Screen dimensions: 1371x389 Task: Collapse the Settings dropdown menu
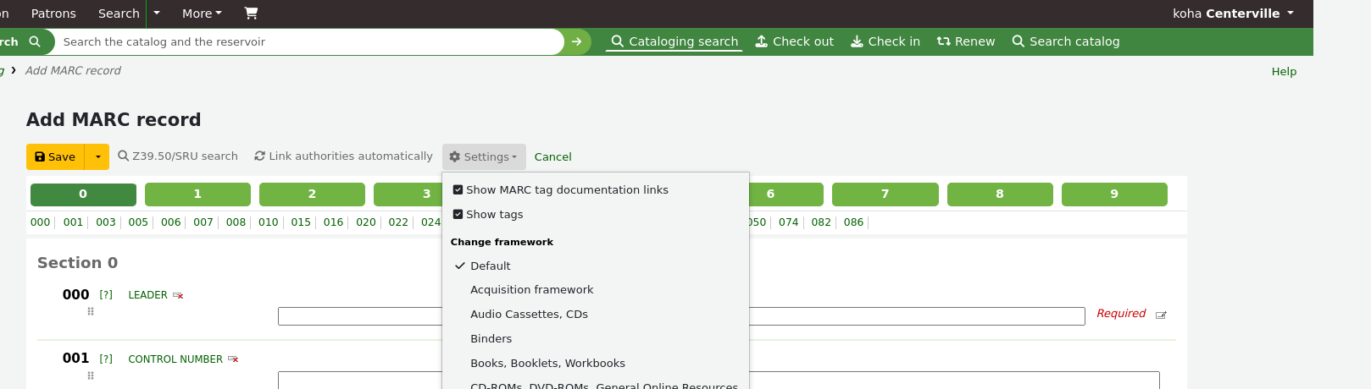(x=483, y=157)
